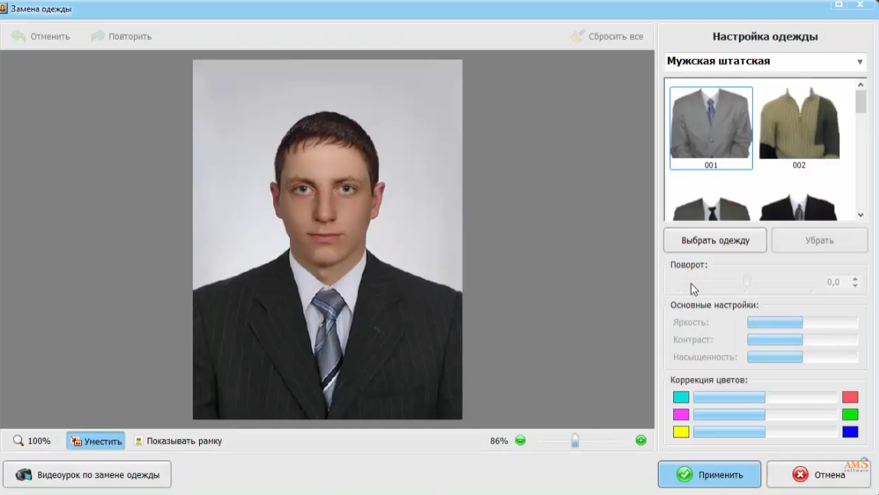Image resolution: width=879 pixels, height=495 pixels.
Task: Click the Поворот rotation slider handle
Action: tap(747, 281)
